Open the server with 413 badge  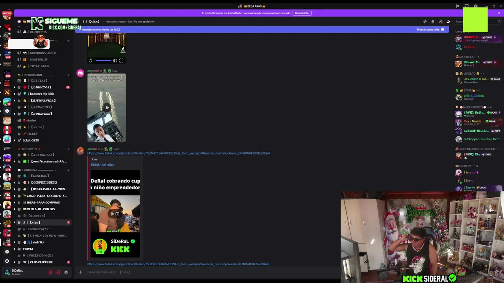[x=7, y=55]
